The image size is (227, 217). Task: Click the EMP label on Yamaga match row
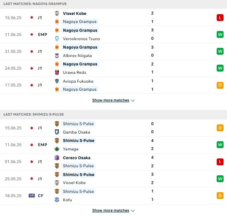click(x=42, y=145)
